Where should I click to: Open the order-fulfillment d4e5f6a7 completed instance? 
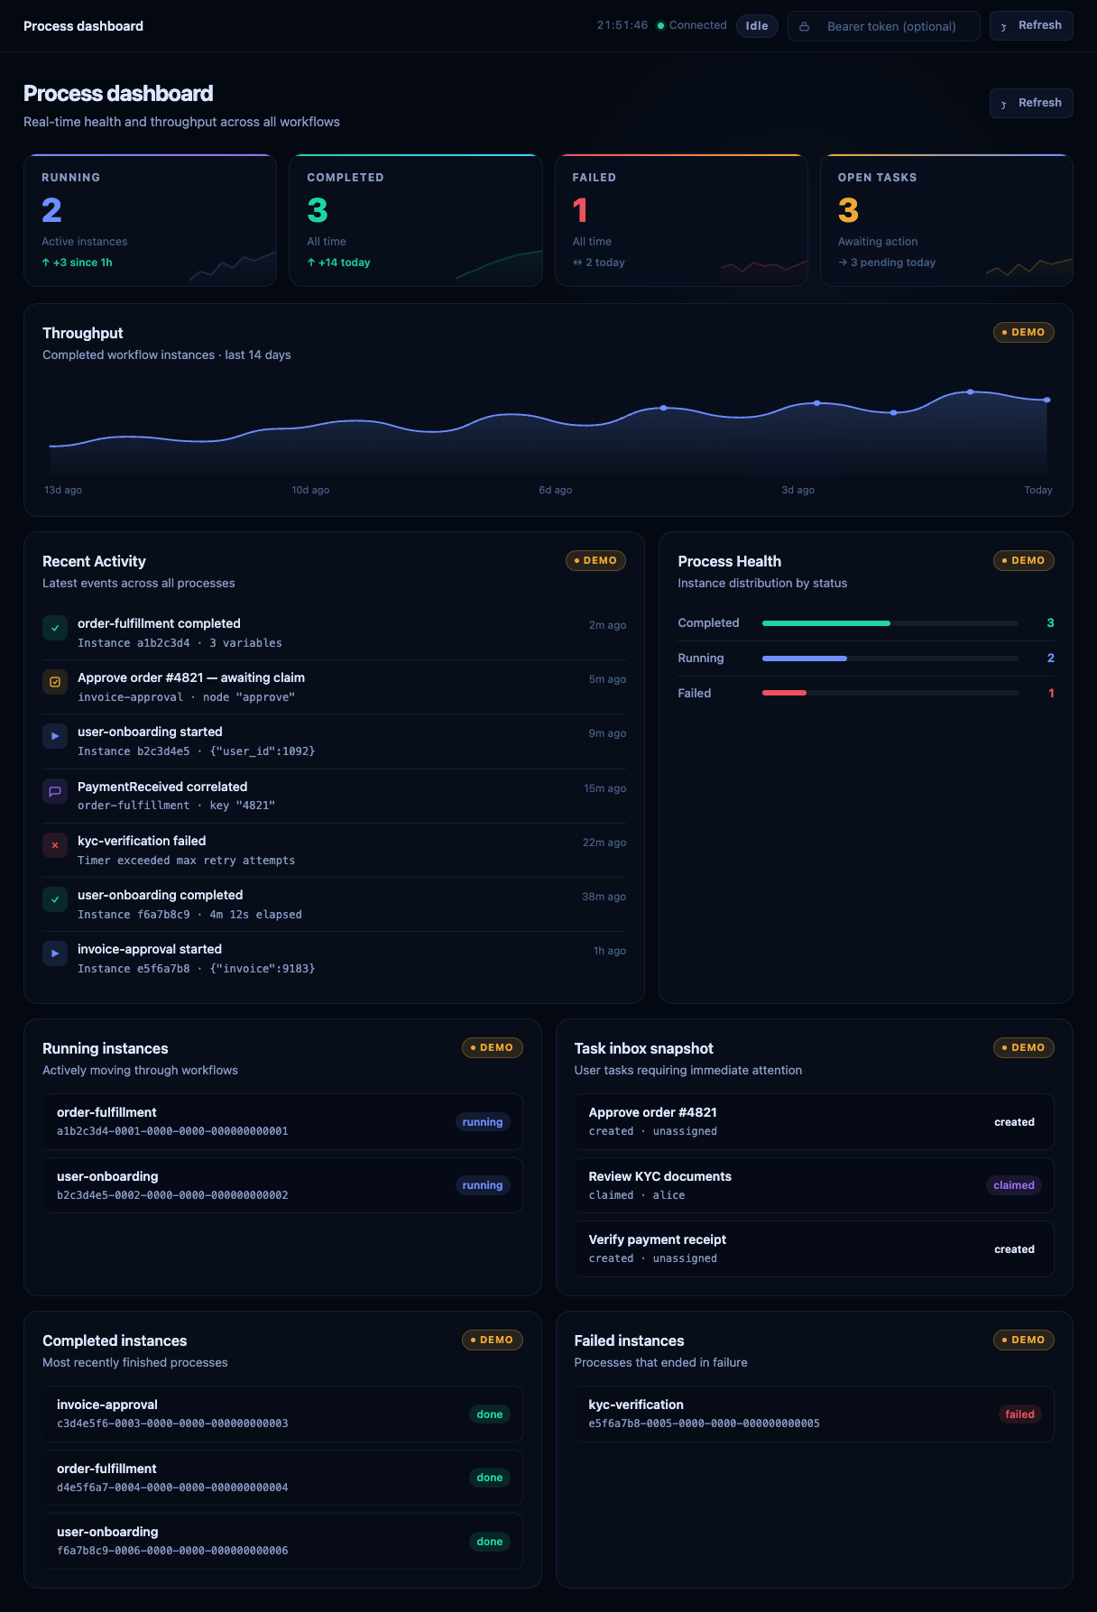(282, 1478)
